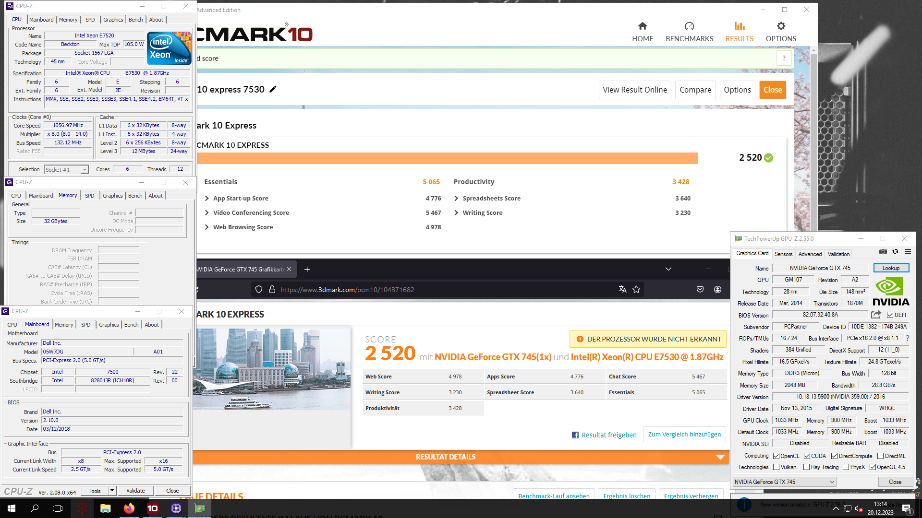Switch to Mainboard tab in top CPU-Z window

(41, 20)
